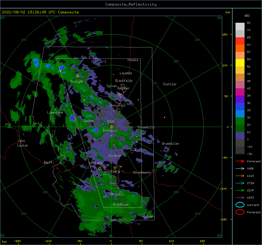Click the dBZ legend heading
The image size is (262, 245).
(x=247, y=15)
